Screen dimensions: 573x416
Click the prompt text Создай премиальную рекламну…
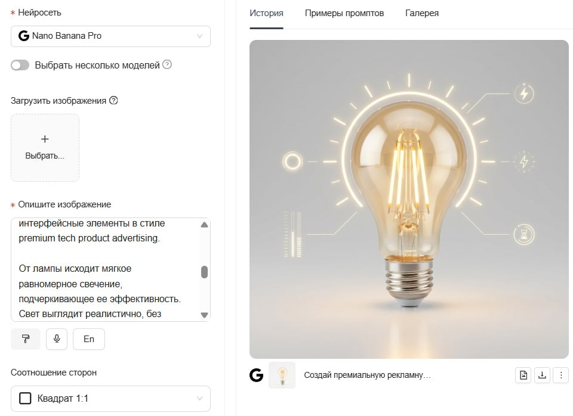(x=367, y=375)
